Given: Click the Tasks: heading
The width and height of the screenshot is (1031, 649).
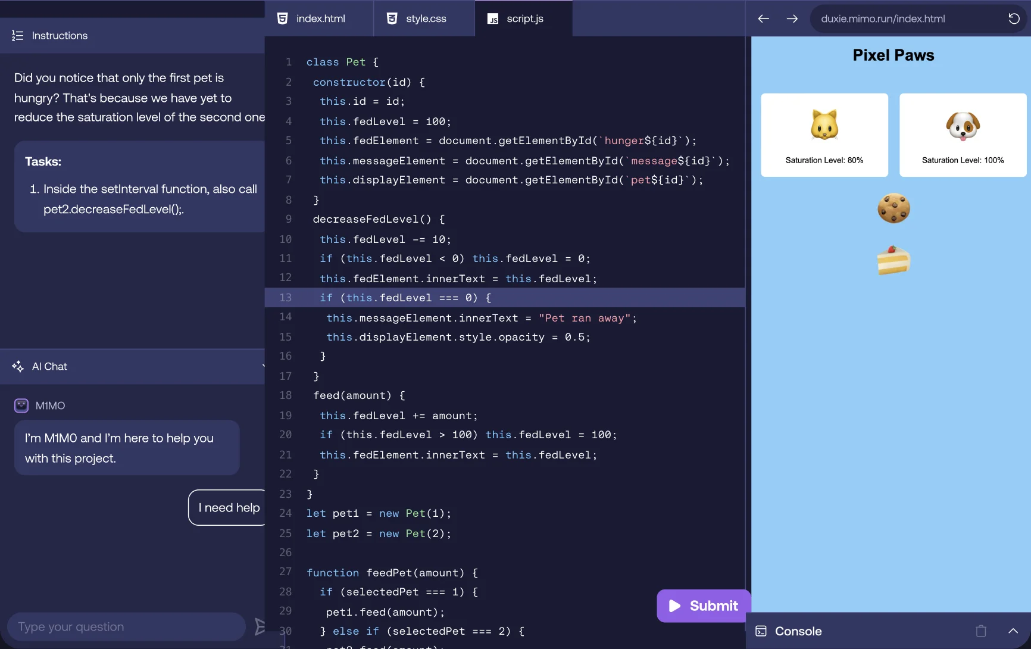Looking at the screenshot, I should click(x=43, y=161).
